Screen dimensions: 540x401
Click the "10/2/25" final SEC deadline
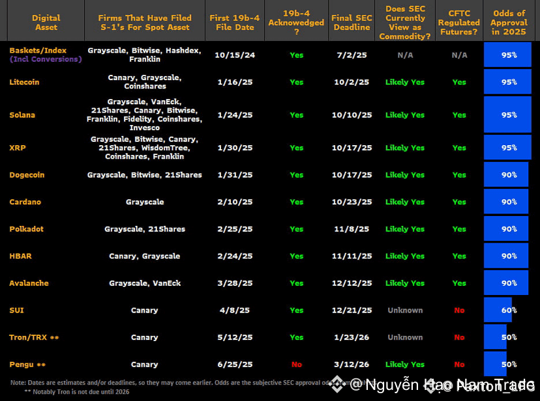pos(352,82)
